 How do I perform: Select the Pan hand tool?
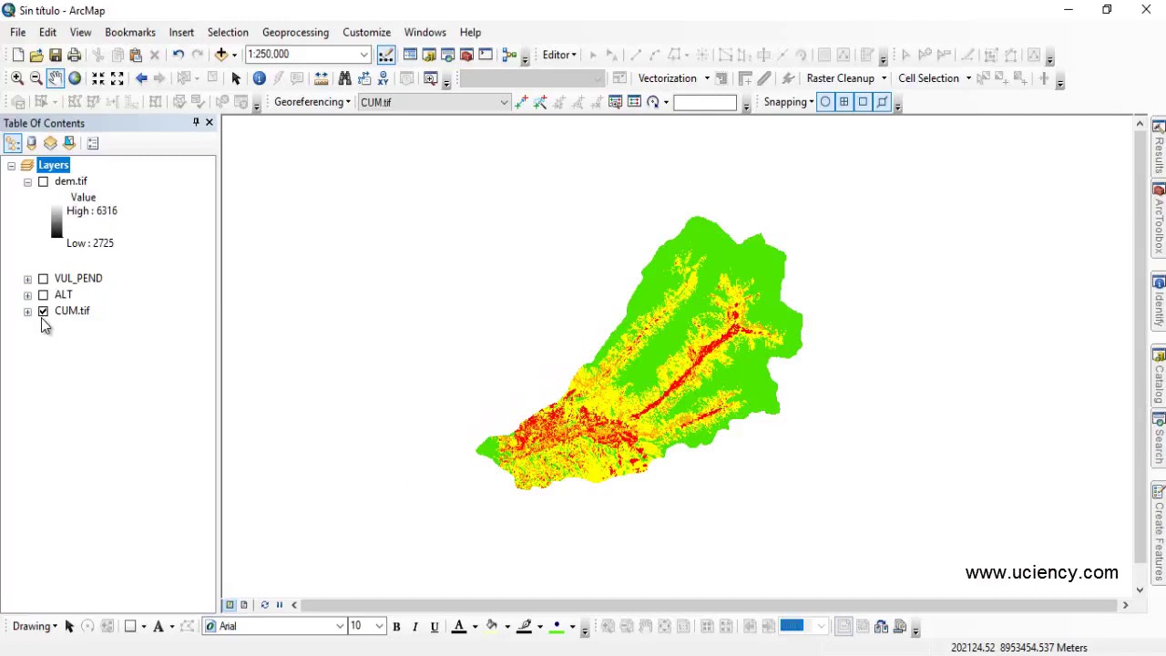tap(55, 78)
